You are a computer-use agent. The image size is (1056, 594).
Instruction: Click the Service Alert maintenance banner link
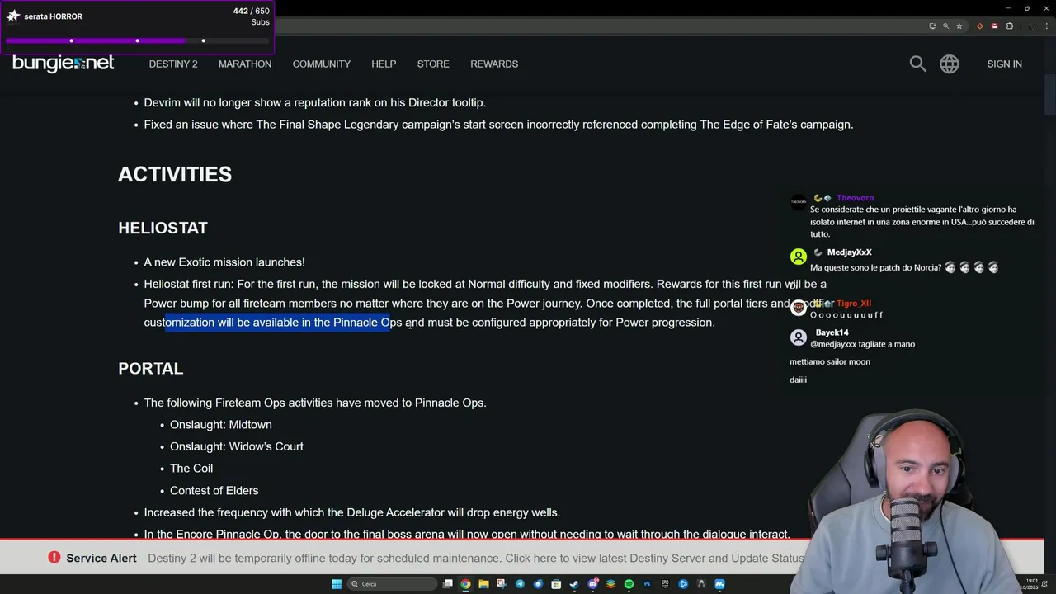coord(475,559)
